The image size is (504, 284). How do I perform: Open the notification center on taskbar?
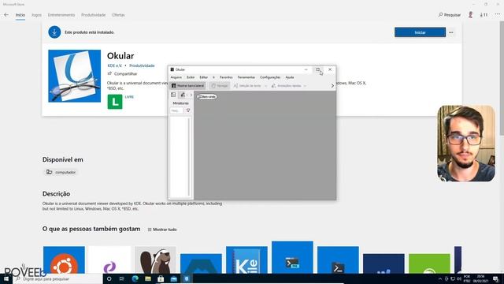[496, 278]
